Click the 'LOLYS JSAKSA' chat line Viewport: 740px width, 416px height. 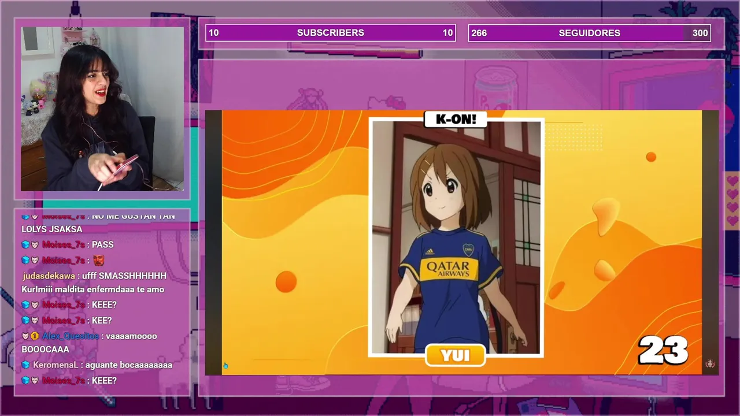tap(52, 229)
